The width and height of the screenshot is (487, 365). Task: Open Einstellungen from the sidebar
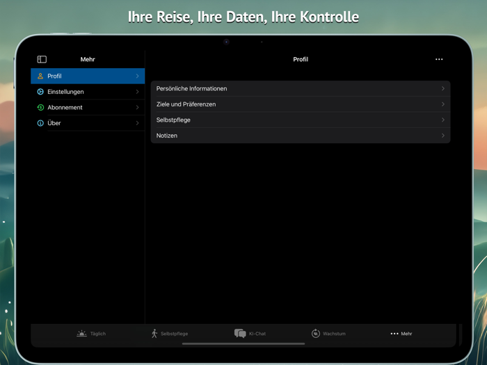pos(88,92)
